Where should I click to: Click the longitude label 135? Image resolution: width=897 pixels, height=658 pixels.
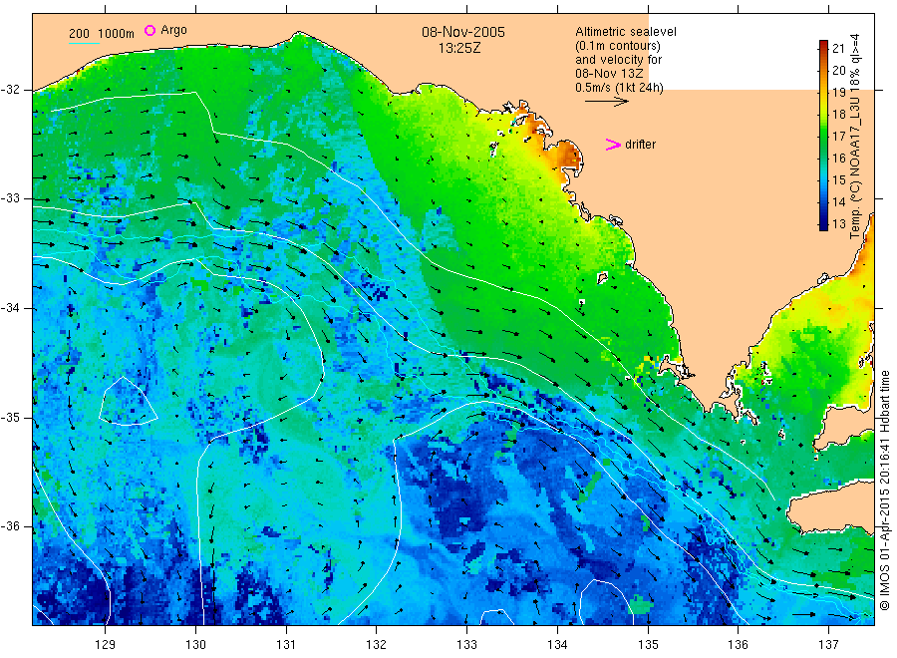648,645
